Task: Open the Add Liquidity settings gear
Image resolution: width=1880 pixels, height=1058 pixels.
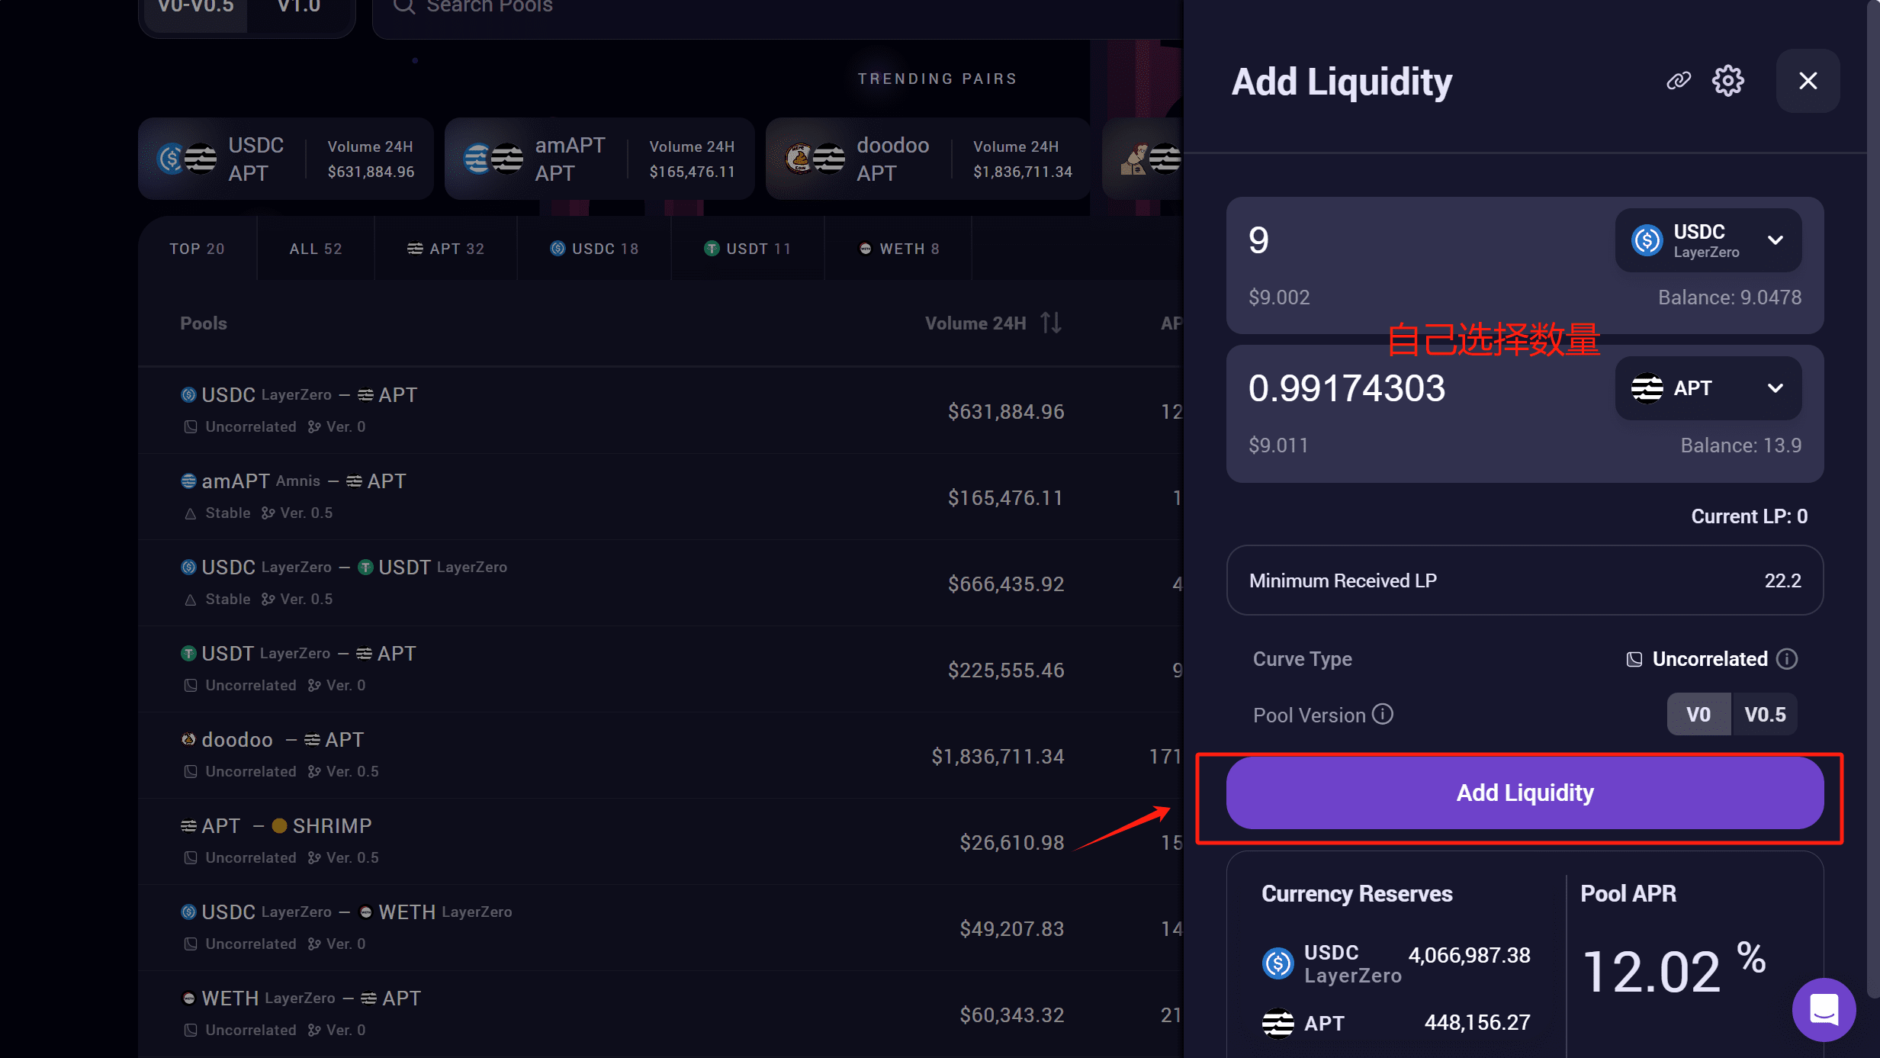Action: point(1728,80)
